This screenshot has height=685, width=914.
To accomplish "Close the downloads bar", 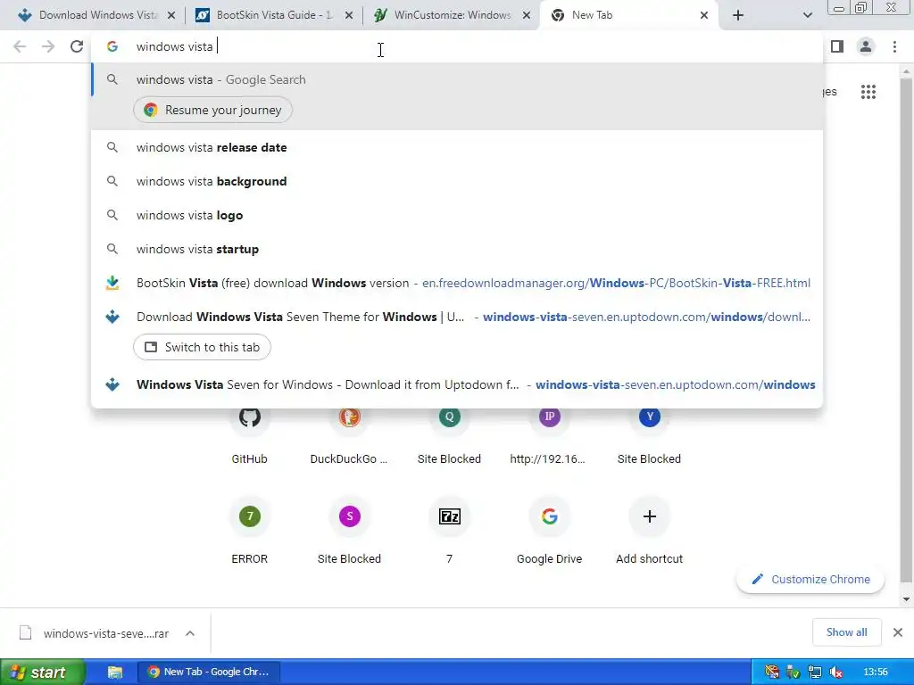I will (x=898, y=632).
